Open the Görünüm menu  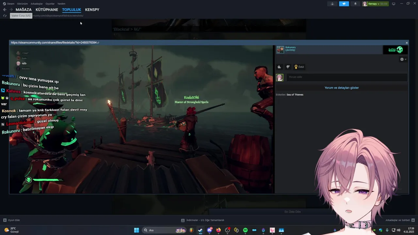coord(22,4)
